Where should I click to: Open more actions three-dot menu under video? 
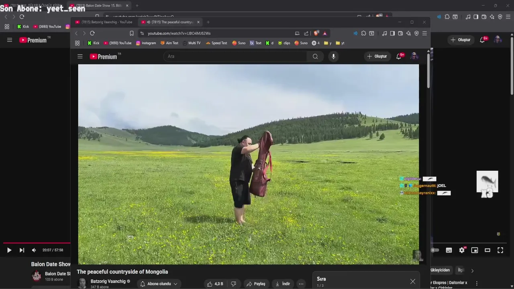(301, 284)
